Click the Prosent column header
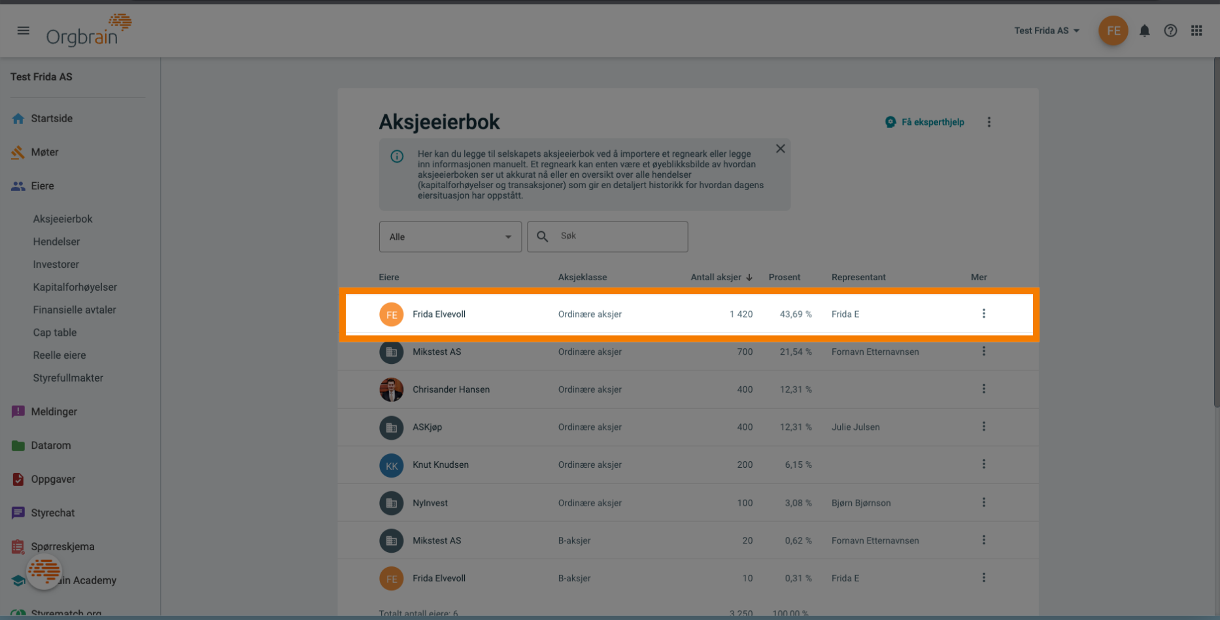Screen dimensions: 1220x620 (x=785, y=278)
